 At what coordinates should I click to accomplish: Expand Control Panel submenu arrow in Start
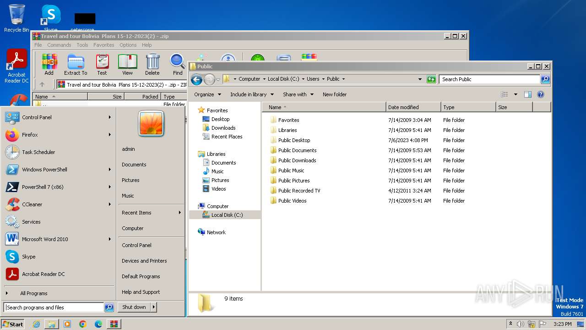coord(110,117)
